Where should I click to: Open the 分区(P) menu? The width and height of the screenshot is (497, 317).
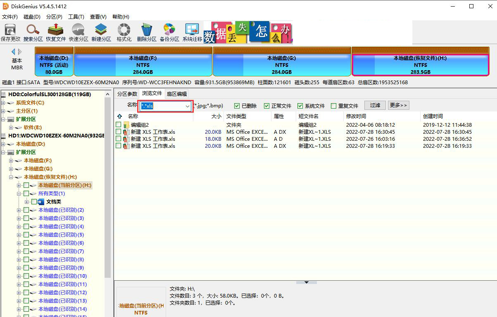pos(54,17)
